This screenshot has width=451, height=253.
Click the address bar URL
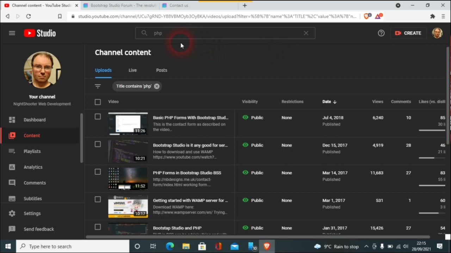pyautogui.click(x=217, y=16)
